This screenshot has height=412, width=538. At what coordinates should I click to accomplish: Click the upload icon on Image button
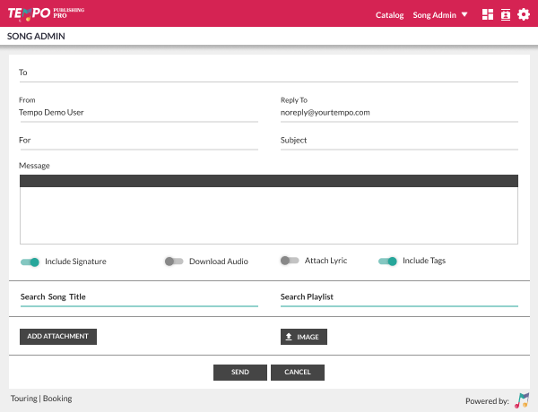pos(289,337)
